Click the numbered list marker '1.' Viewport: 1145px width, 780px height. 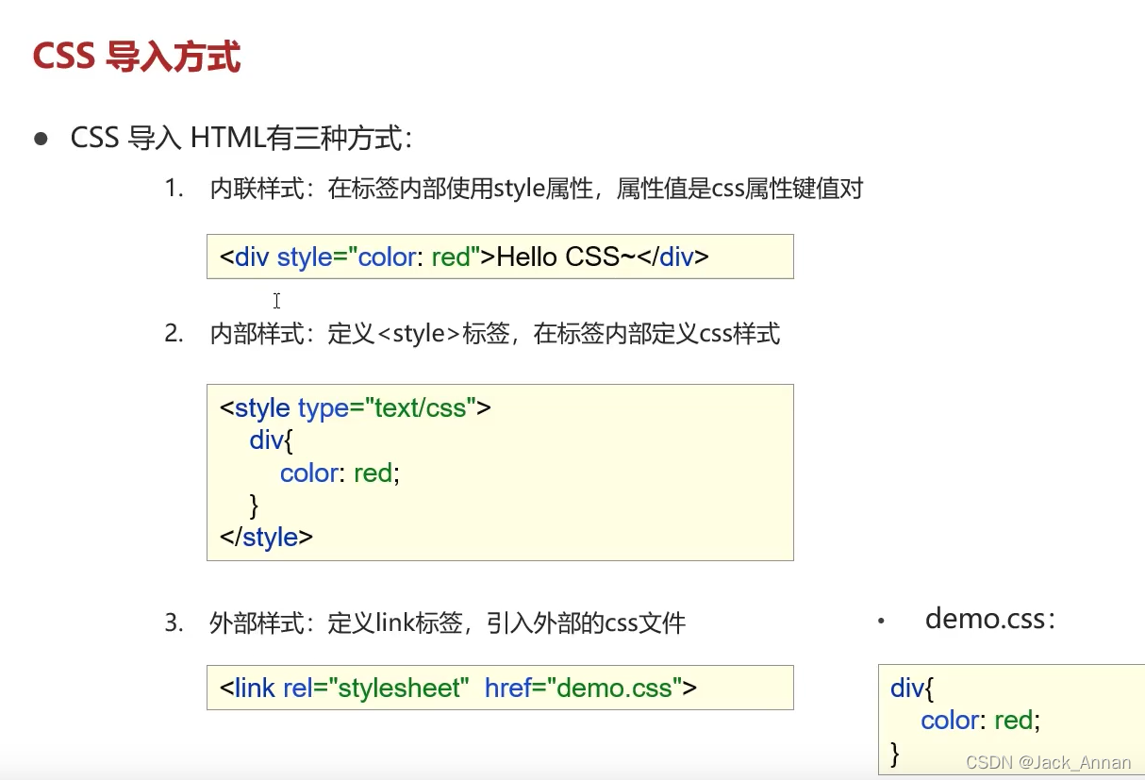tap(174, 188)
